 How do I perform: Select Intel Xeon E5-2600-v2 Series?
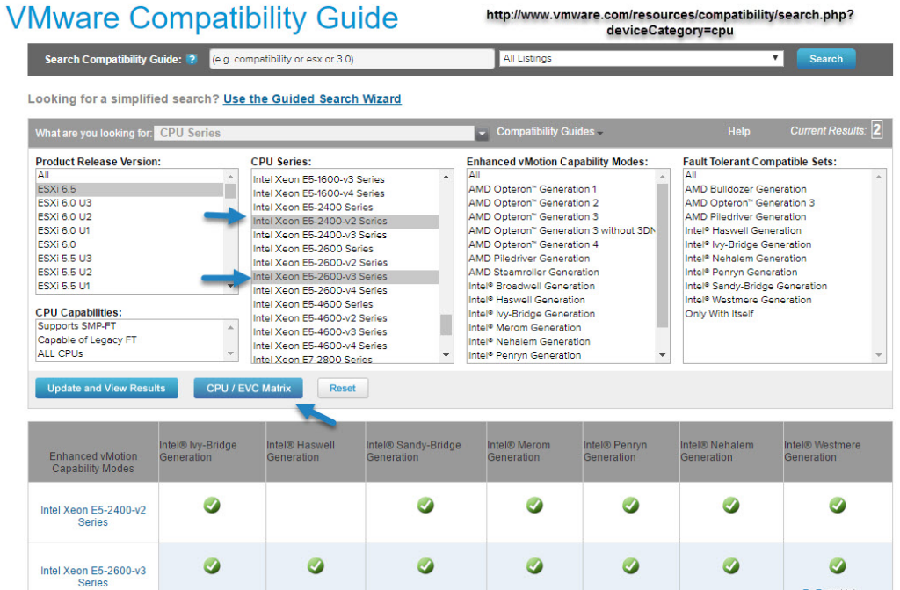[x=345, y=263]
